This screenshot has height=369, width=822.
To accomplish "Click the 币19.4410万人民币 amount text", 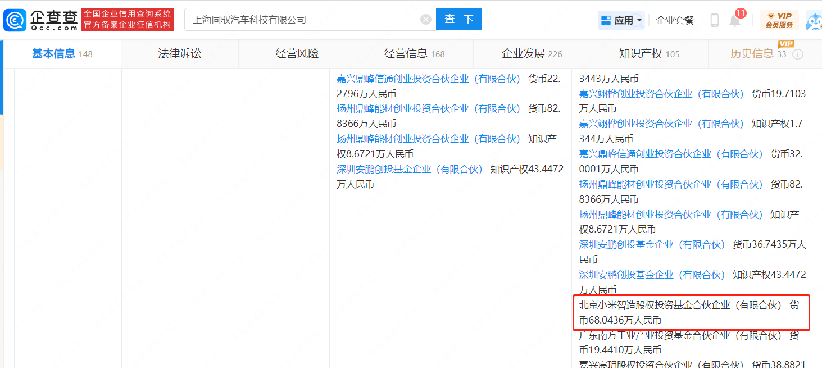I will point(620,350).
